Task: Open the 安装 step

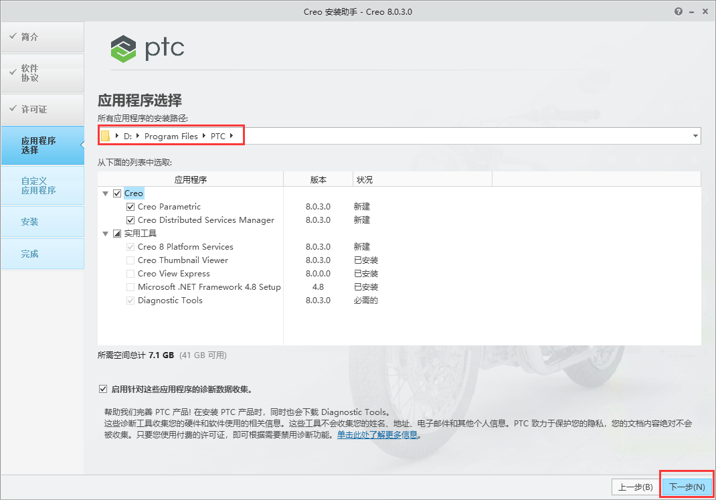Action: [42, 222]
